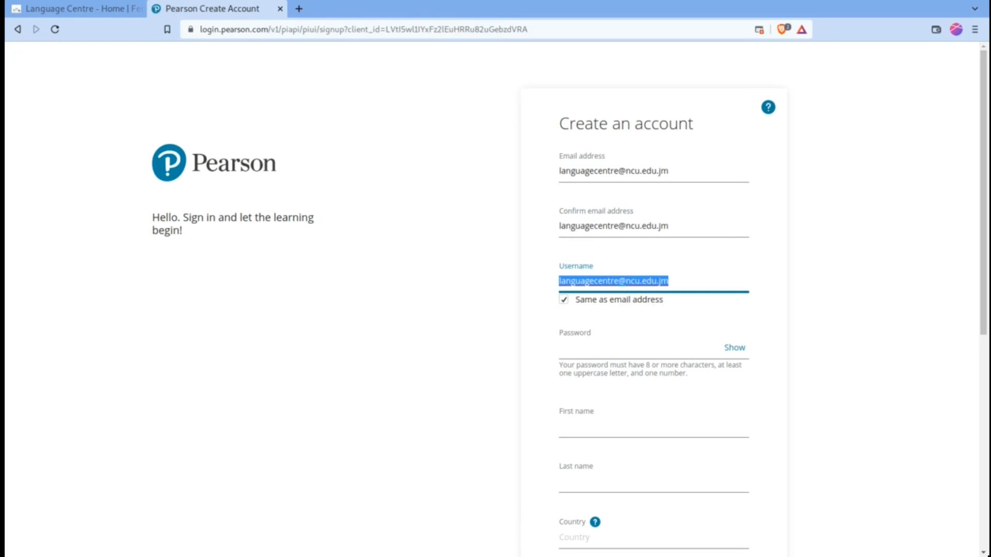The image size is (991, 557).
Task: Open the Brave Wallet icon
Action: click(x=936, y=29)
